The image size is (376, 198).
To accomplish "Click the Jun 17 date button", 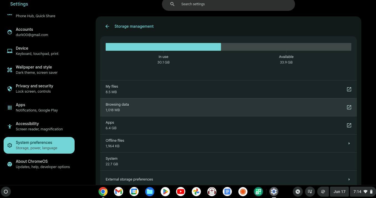I will pyautogui.click(x=339, y=192).
